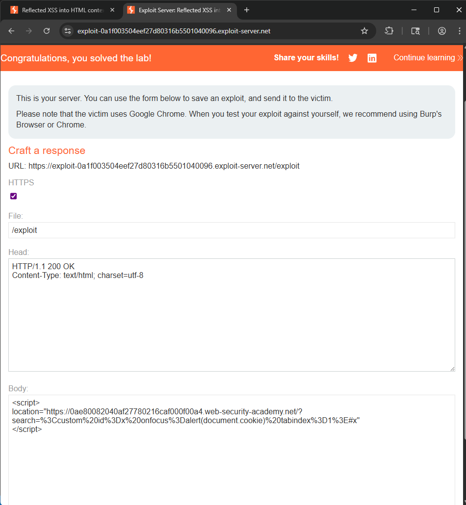Viewport: 466px width, 505px height.
Task: Open a new tab with plus button
Action: pos(247,10)
